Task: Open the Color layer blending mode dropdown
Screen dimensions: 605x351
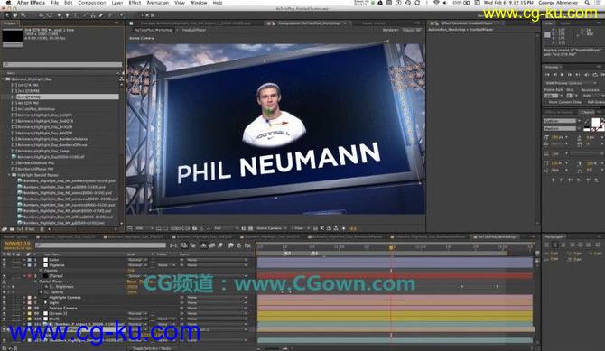Action: (x=137, y=260)
